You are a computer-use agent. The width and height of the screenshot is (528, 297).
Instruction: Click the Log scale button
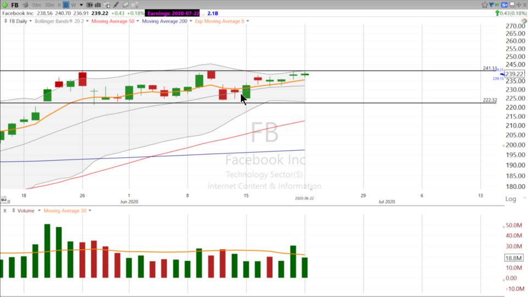click(510, 199)
